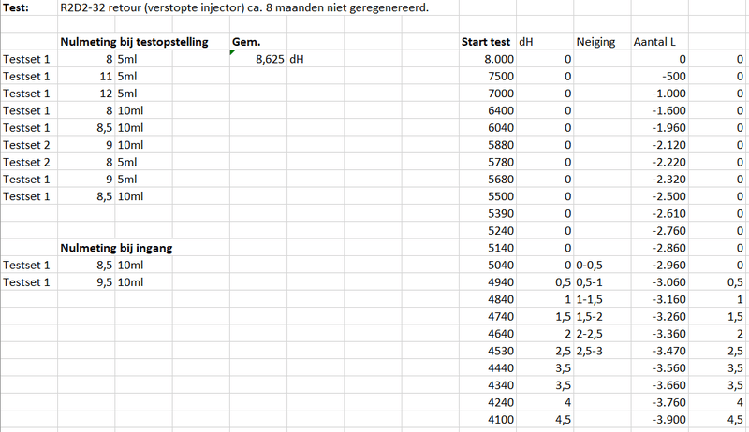Select the Aantal L value -2.960
This screenshot has width=749, height=432.
tap(668, 266)
